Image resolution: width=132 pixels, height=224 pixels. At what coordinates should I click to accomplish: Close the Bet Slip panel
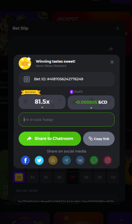(x=118, y=28)
